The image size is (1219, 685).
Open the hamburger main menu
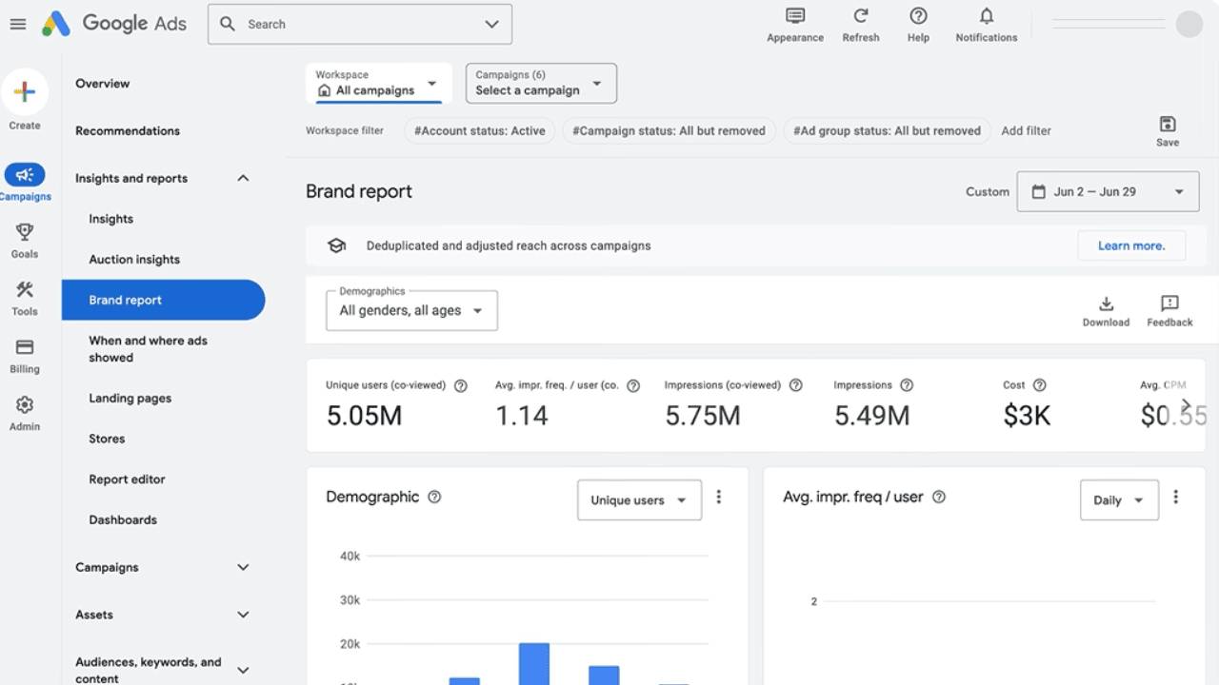[x=18, y=25]
